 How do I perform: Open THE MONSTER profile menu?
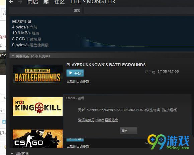(x=93, y=2)
